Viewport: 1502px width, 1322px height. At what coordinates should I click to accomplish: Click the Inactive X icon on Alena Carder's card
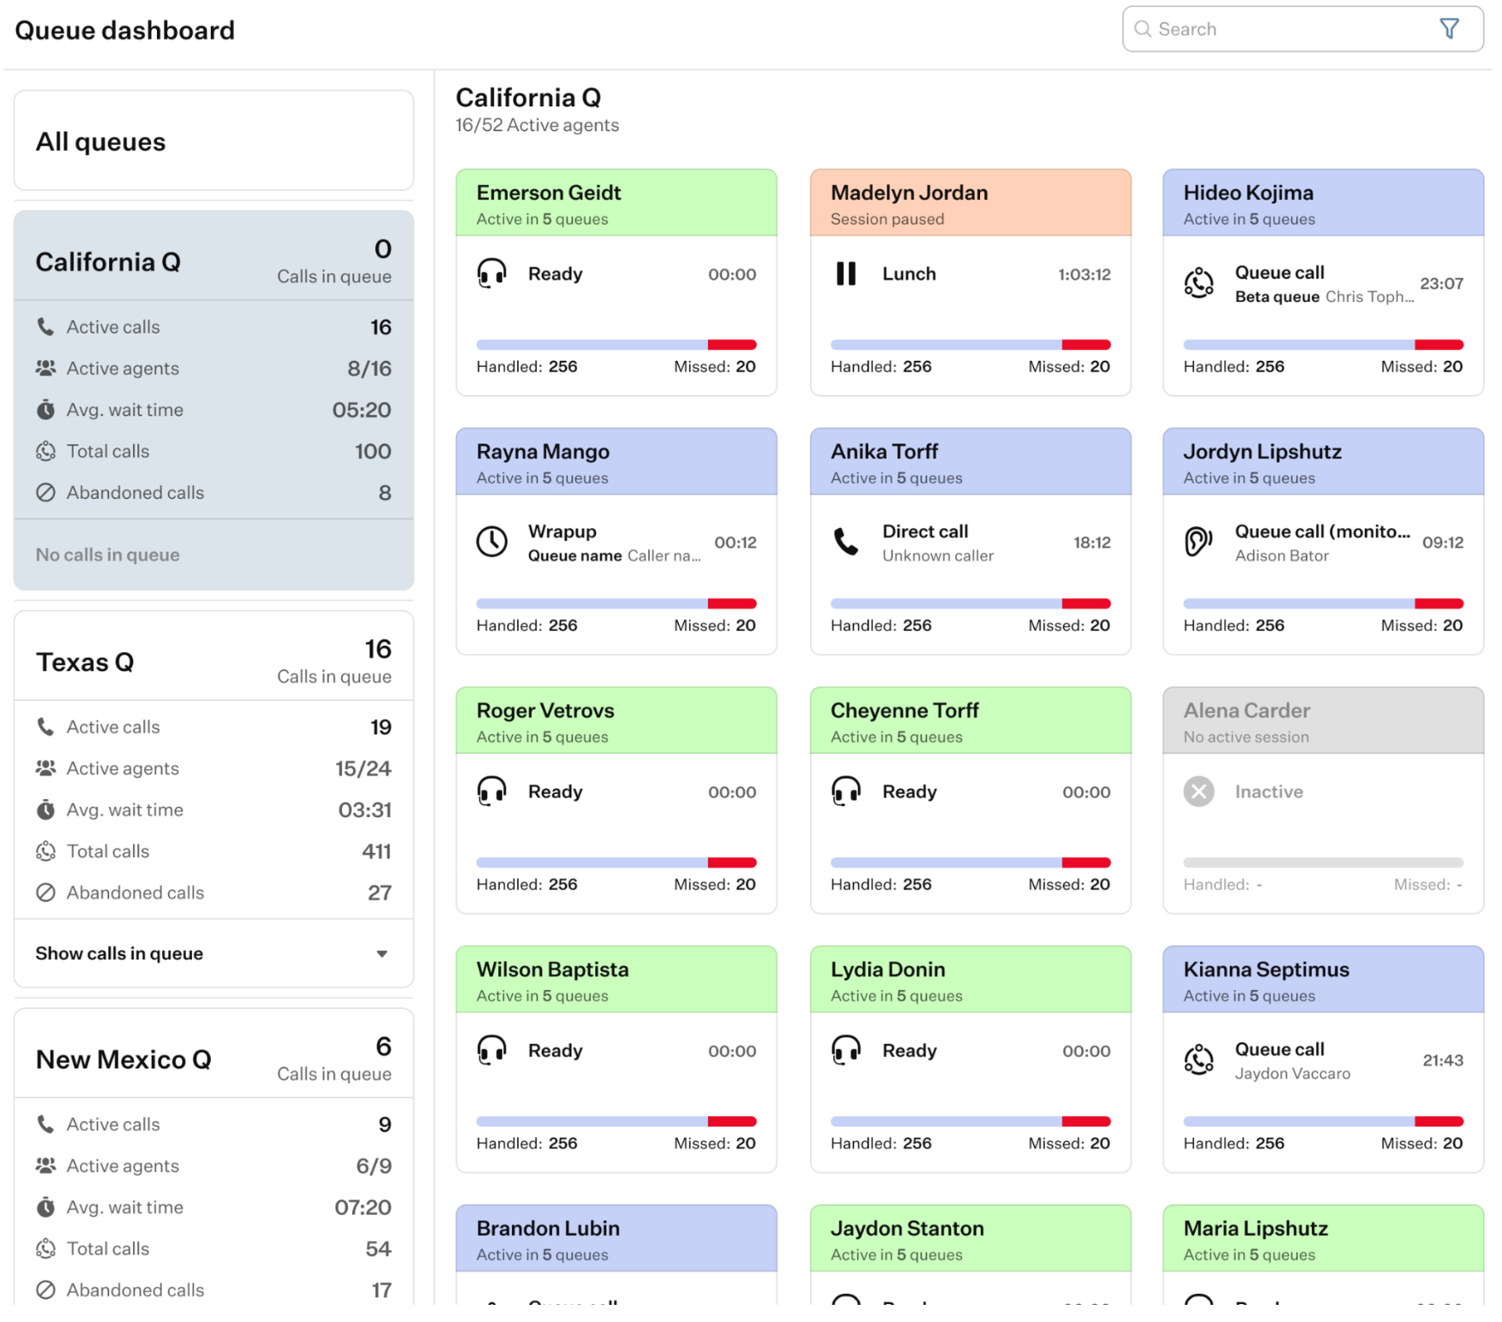click(1199, 791)
